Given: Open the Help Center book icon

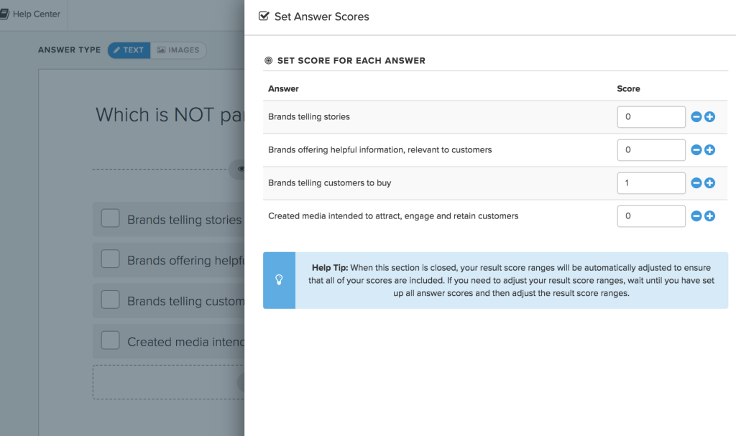Looking at the screenshot, I should 4,14.
